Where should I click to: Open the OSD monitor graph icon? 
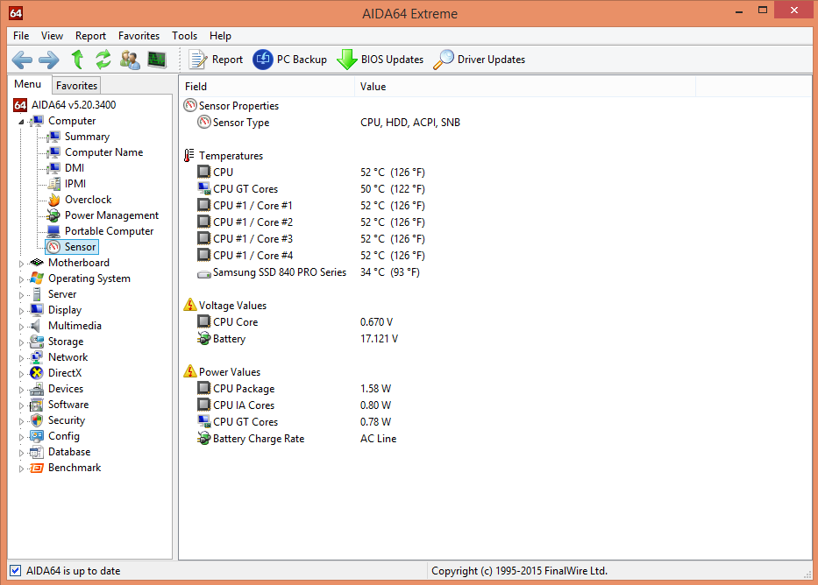coord(157,60)
